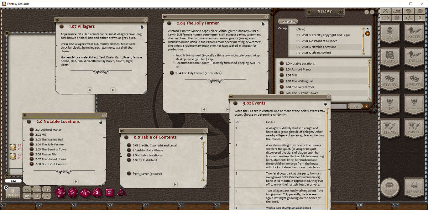Toggle the lock on the Villagers story window
428x210 pixels.
[142, 27]
